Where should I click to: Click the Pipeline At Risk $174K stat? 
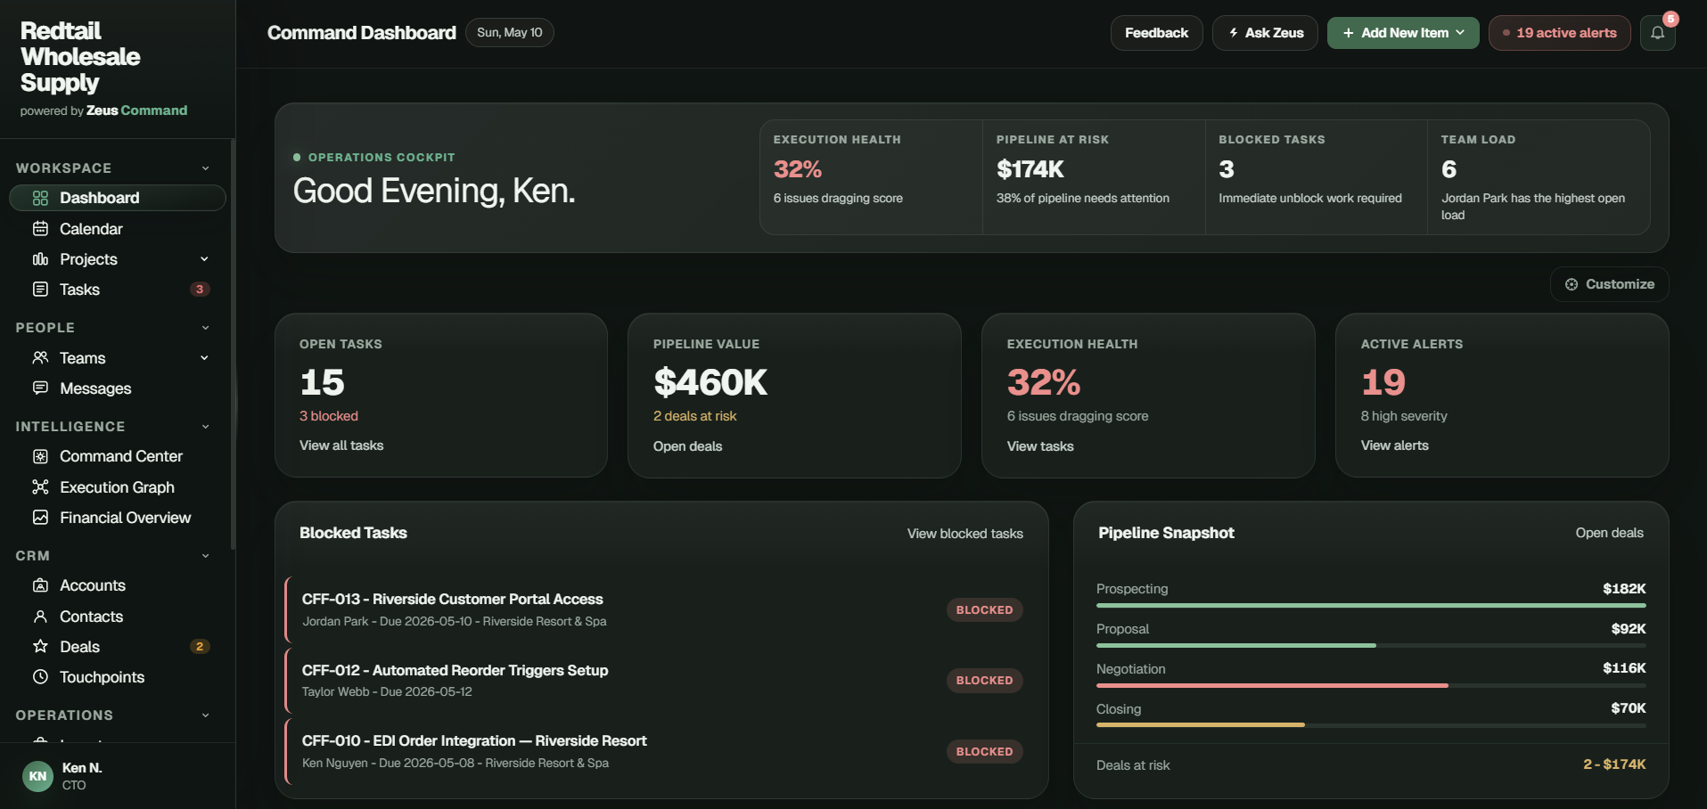[1093, 177]
